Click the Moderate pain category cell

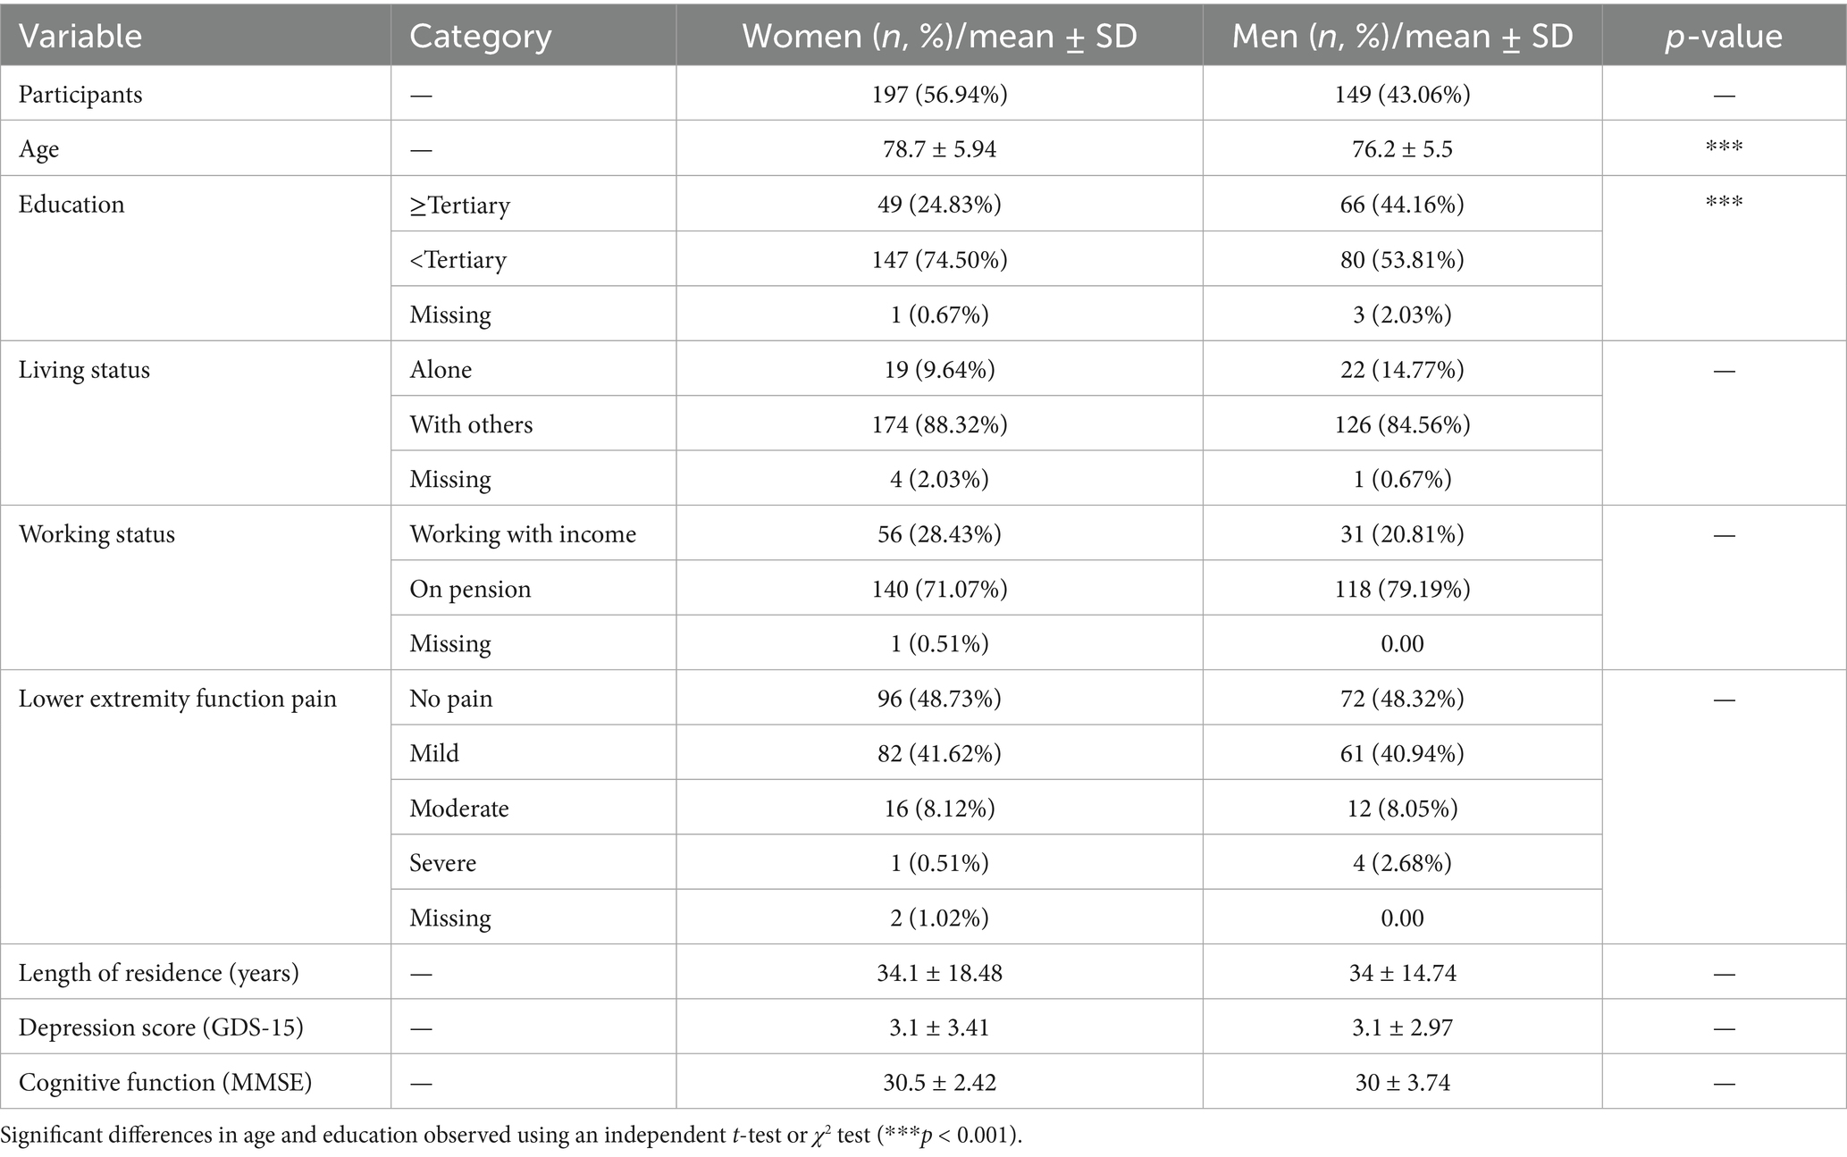(x=459, y=809)
